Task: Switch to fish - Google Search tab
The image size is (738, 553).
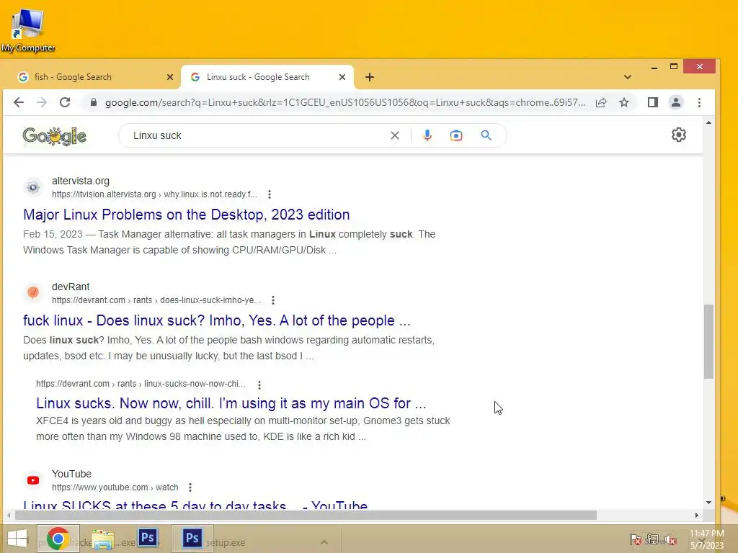Action: point(73,77)
